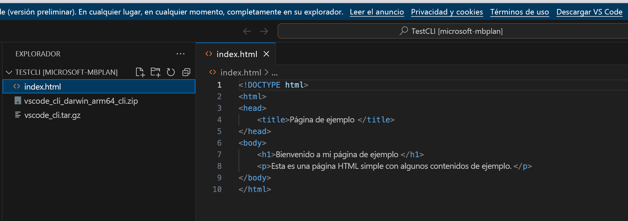Click 'Bienvenido a mi página de ejemplo' heading text
Screen dimensions: 628x221
(337, 154)
